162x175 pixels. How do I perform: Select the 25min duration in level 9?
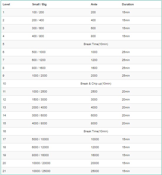126,75
